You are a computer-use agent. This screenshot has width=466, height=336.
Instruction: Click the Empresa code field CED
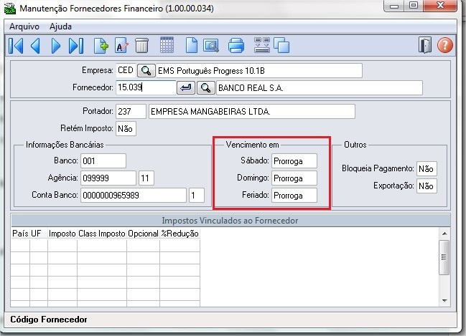[x=126, y=71]
